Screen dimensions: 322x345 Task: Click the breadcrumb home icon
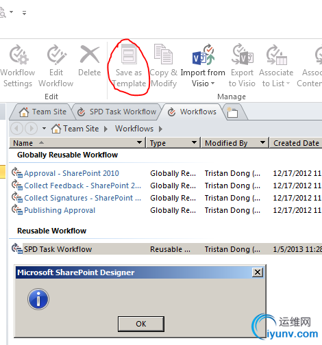(x=56, y=129)
